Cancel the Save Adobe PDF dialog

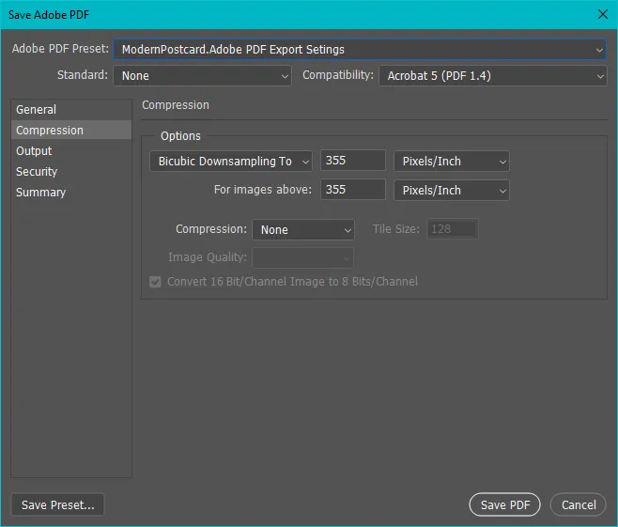[x=579, y=504]
